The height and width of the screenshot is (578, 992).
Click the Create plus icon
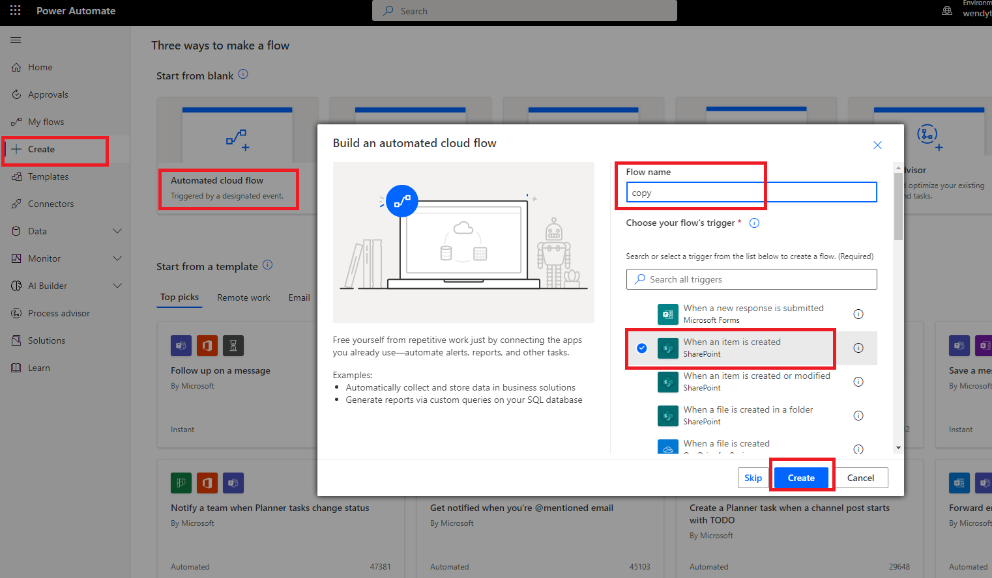click(x=16, y=149)
